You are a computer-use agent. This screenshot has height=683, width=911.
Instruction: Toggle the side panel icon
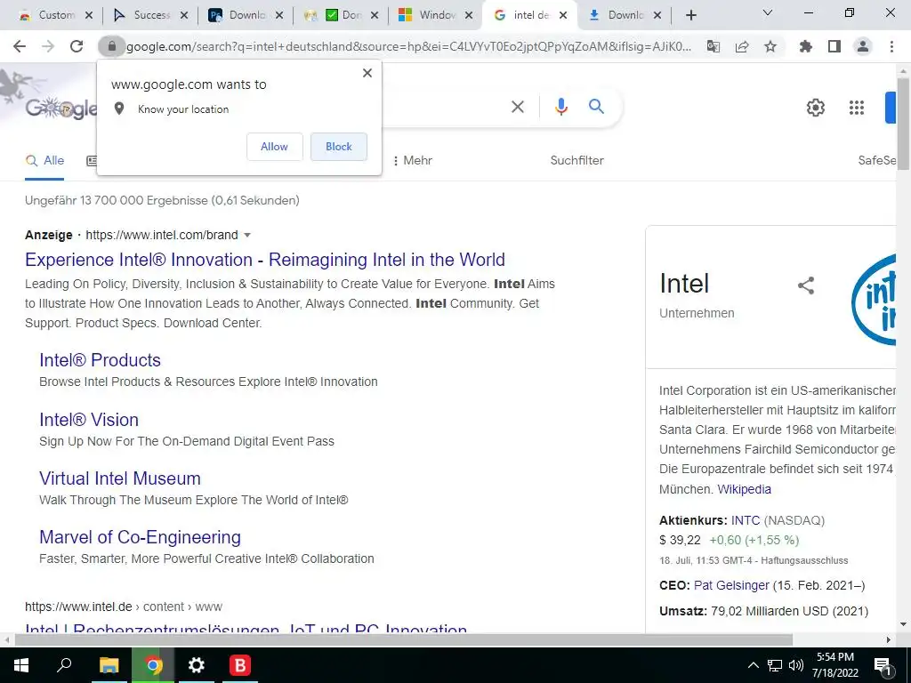click(834, 46)
